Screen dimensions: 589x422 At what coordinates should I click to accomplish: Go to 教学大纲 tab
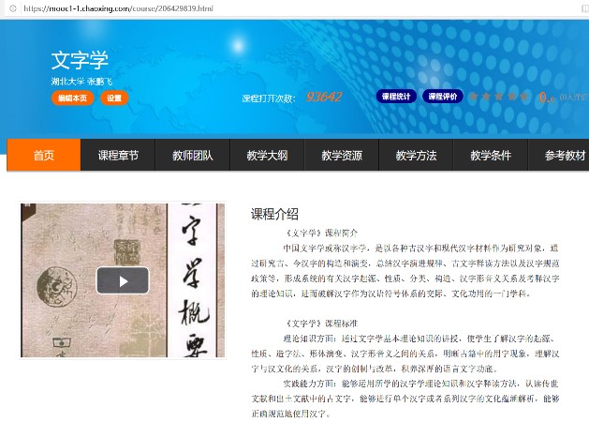click(x=267, y=156)
